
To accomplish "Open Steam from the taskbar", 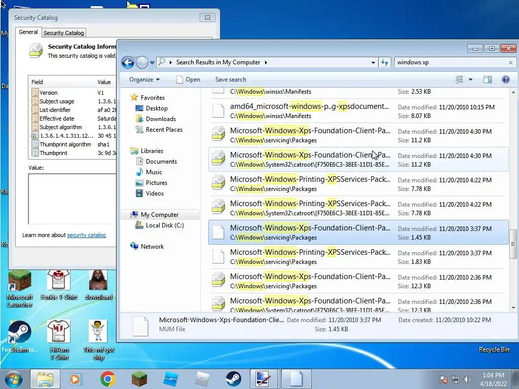I will click(x=233, y=379).
